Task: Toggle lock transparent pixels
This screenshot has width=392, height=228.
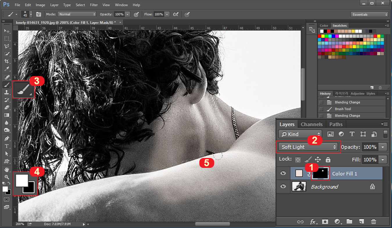Action: pos(298,159)
